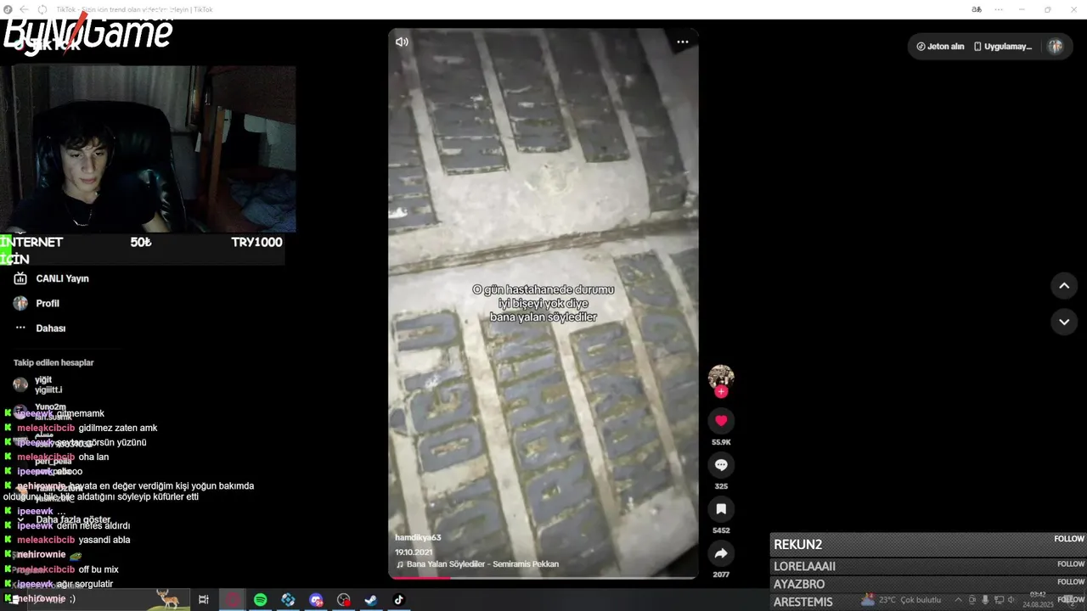
Task: Open followed account yiğit
Action: click(x=42, y=384)
